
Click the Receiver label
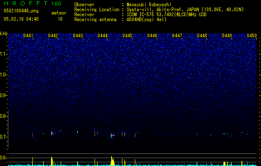[x=84, y=15]
